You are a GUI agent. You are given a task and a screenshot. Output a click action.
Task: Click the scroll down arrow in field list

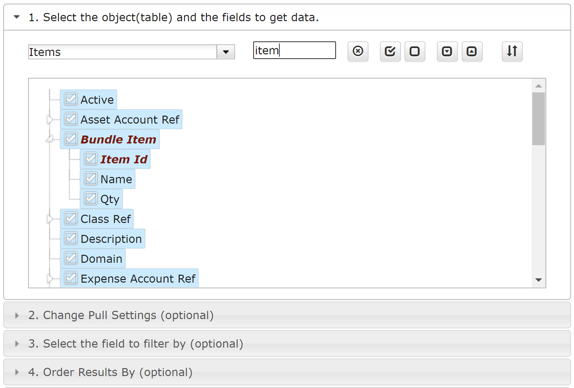pyautogui.click(x=539, y=280)
